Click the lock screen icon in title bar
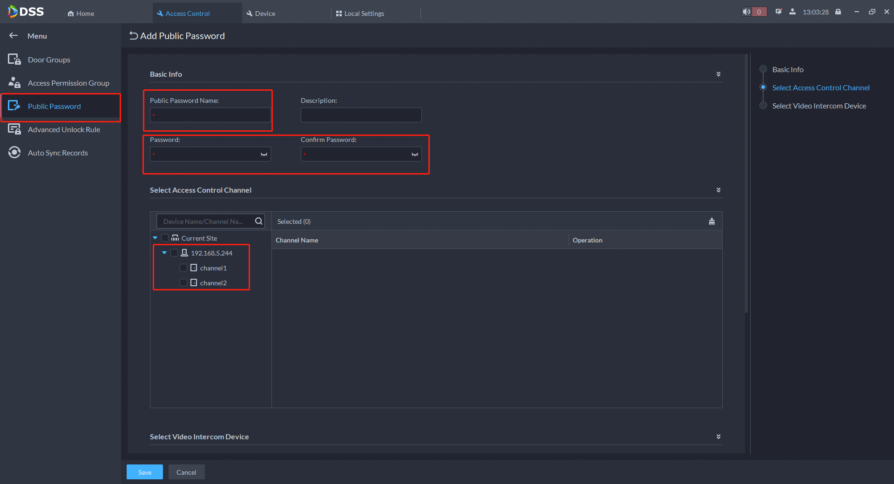894x484 pixels. [838, 12]
